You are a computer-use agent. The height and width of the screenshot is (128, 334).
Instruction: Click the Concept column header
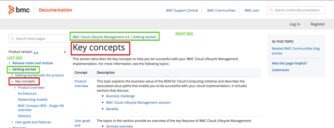tap(81, 72)
